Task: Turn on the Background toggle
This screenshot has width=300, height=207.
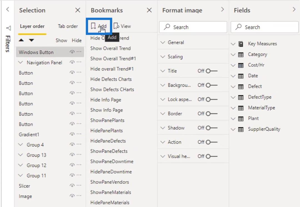Action: coord(211,85)
